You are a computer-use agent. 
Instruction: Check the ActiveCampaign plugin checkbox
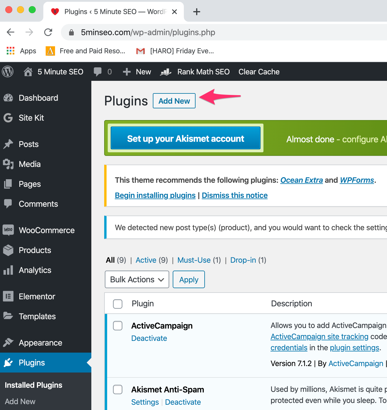(x=118, y=325)
